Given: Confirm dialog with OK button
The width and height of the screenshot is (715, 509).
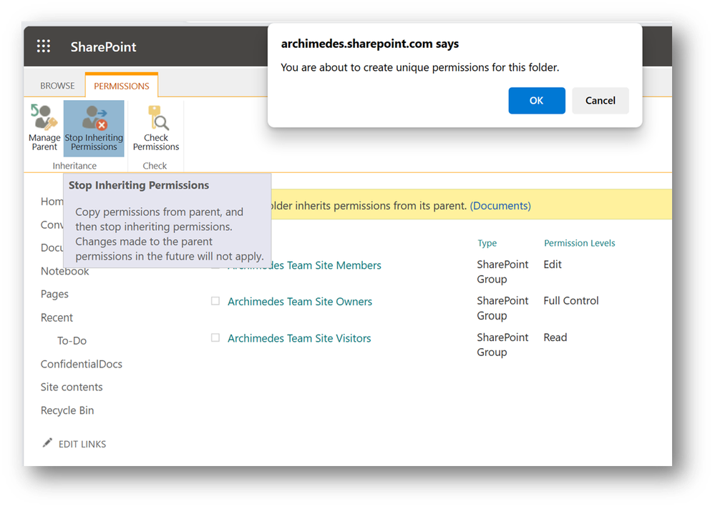Looking at the screenshot, I should [537, 101].
